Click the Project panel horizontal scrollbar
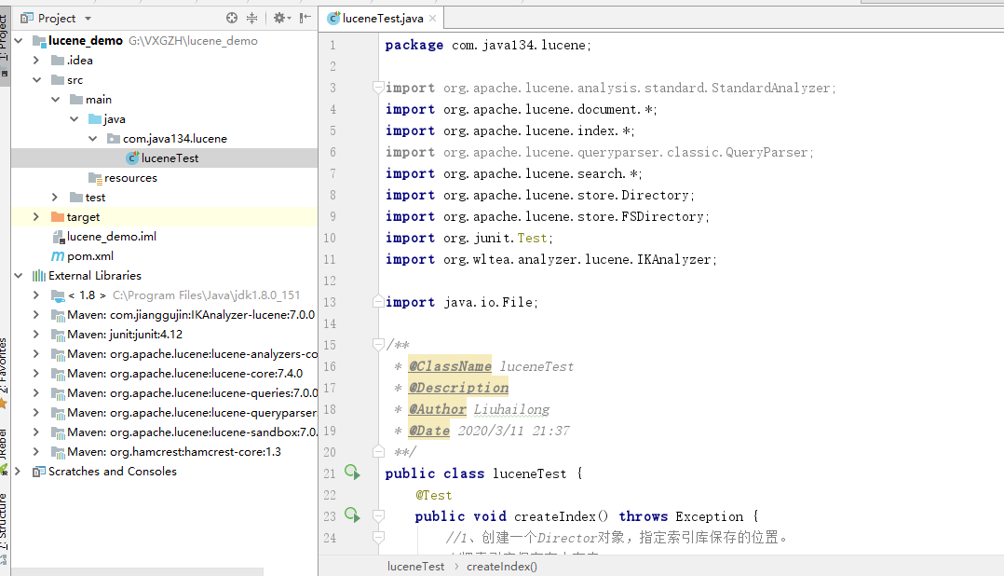 [137, 571]
